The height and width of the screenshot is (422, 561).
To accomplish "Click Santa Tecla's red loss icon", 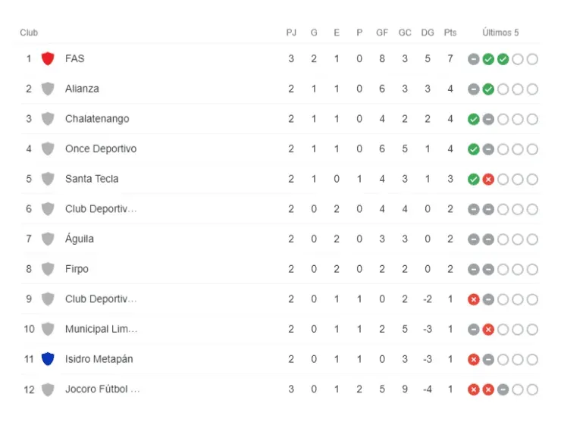I will tap(488, 179).
